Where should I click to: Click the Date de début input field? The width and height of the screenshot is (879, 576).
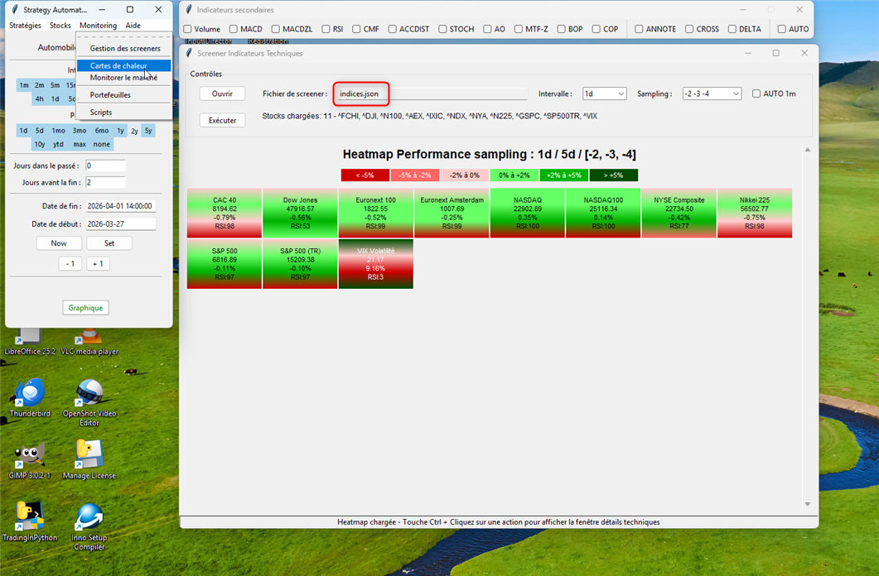click(x=120, y=223)
